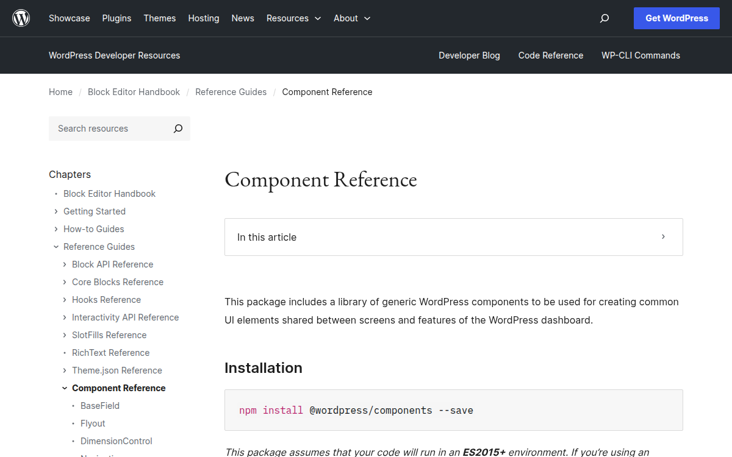The width and height of the screenshot is (732, 457).
Task: Click the npm install code block
Action: [x=454, y=410]
